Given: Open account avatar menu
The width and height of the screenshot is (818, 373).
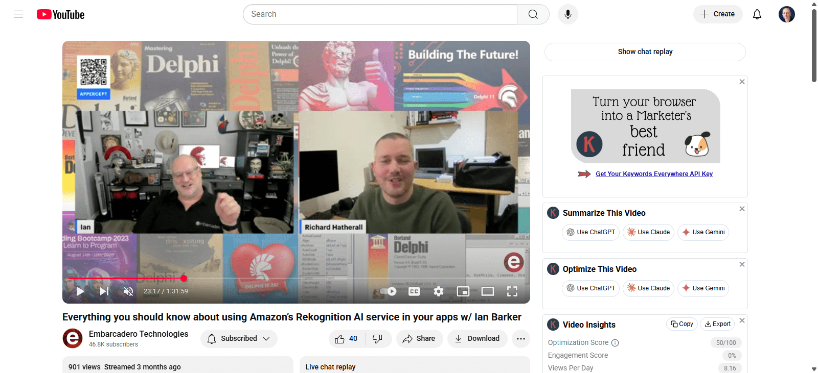Looking at the screenshot, I should point(787,14).
